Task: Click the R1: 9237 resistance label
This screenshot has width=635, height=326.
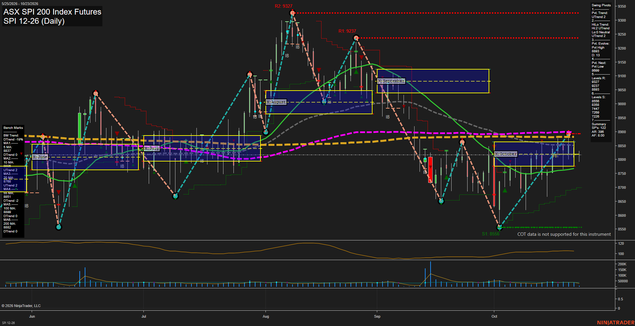Action: pos(347,31)
